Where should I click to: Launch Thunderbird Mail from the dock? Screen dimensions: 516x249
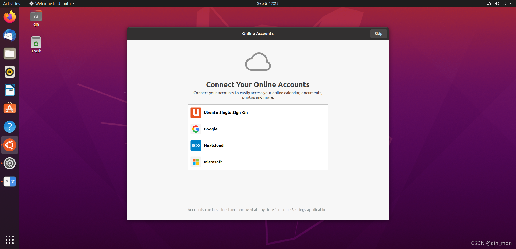pos(10,35)
